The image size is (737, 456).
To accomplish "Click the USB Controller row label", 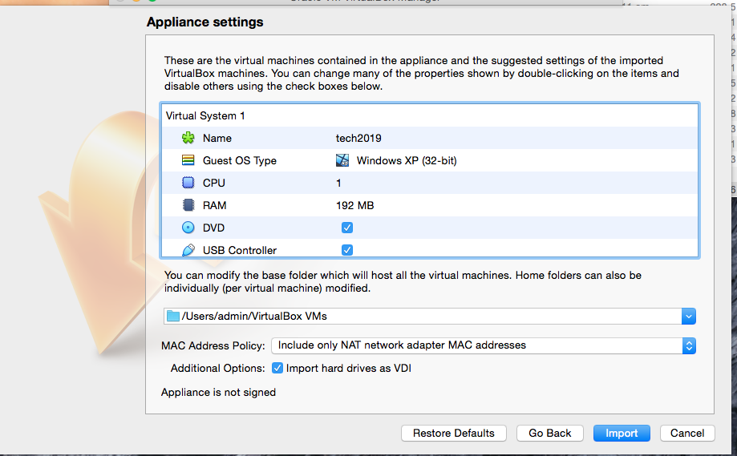I will (x=240, y=250).
